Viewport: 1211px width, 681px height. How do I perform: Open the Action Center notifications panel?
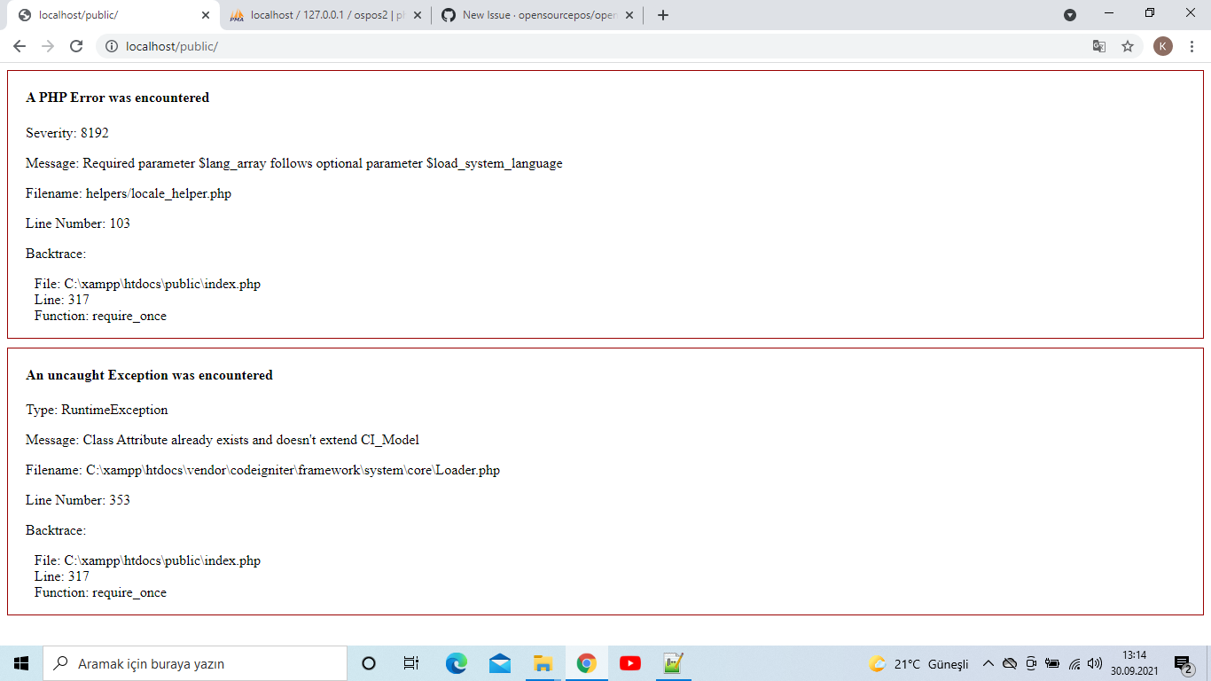pyautogui.click(x=1183, y=662)
